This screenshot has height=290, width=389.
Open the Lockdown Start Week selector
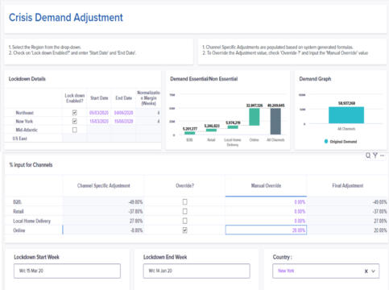(67, 271)
